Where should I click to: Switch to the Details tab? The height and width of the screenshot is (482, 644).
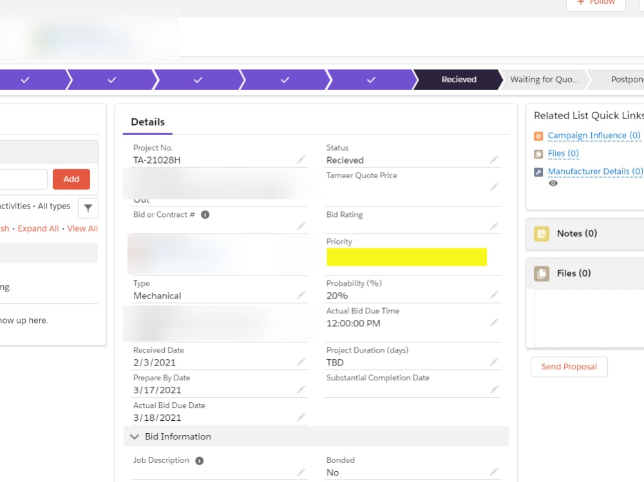[x=147, y=122]
